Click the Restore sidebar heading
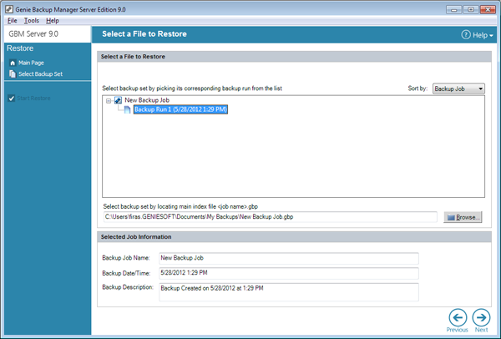Screen dimensions: 501x339 [20, 48]
